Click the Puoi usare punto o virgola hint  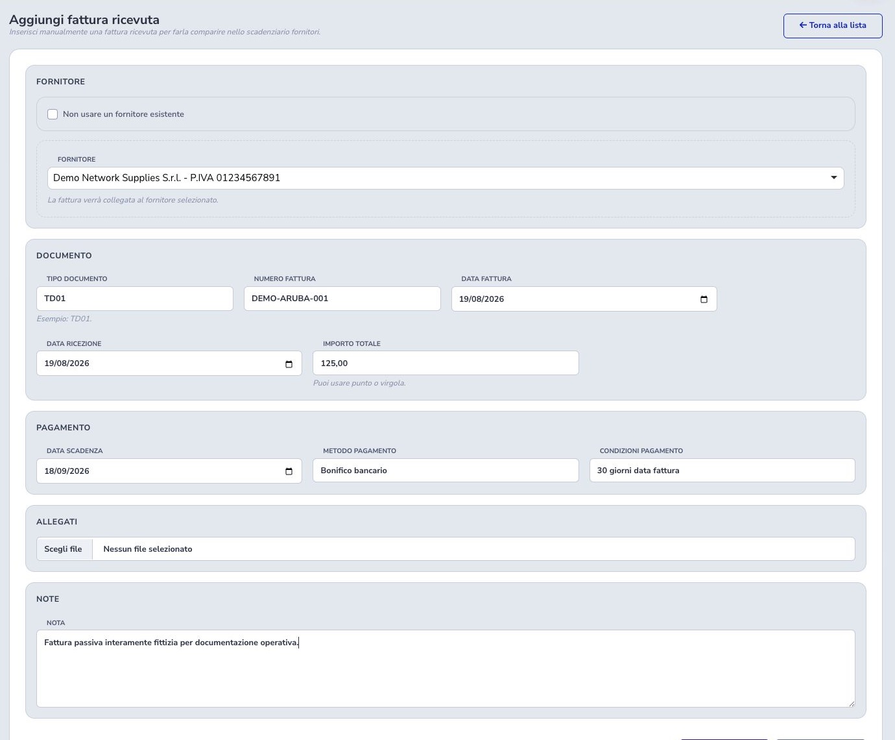(359, 383)
